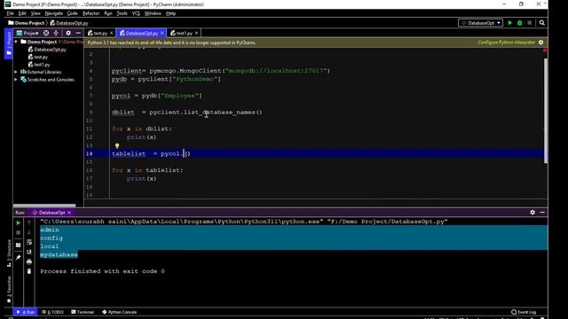
Task: Open the Navigate menu
Action: point(53,13)
